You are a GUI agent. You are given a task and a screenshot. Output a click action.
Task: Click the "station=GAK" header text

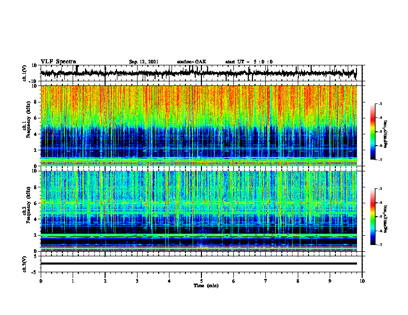(192, 62)
